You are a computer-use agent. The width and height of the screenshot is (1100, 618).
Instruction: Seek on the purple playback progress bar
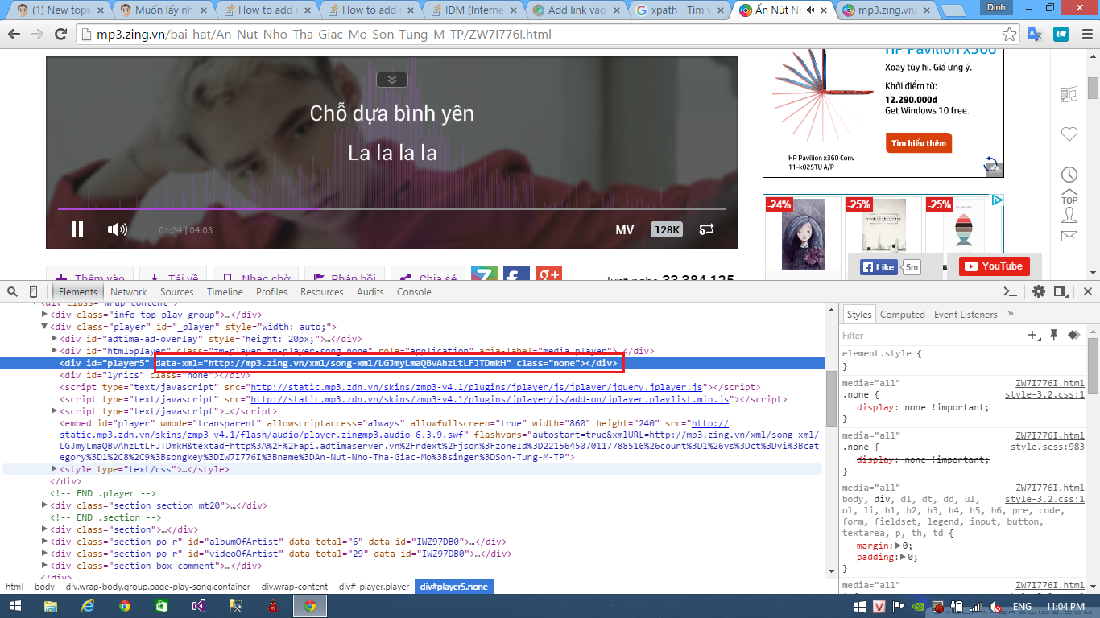tap(391, 209)
